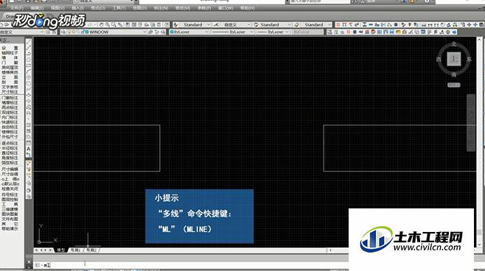The height and width of the screenshot is (271, 485).
Task: Click the dimension style icon before 自定义
Action: point(216,24)
